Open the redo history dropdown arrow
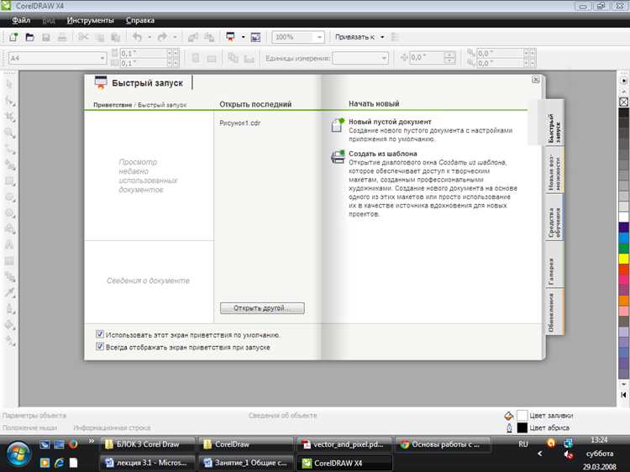Screen dimensions: 630x472 (x=175, y=37)
